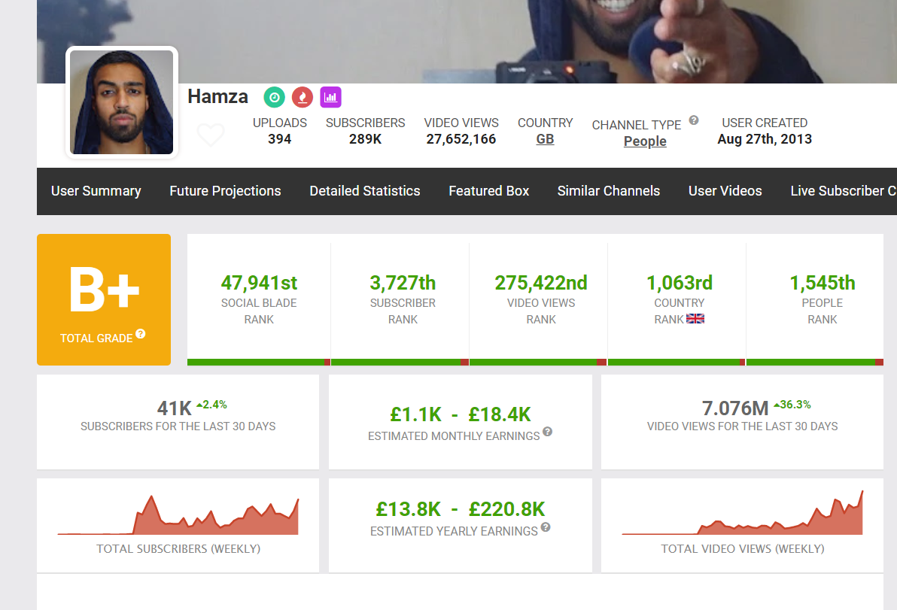Click the Estimated Yearly Earnings help icon
Screen dimensions: 897x610
click(x=546, y=527)
